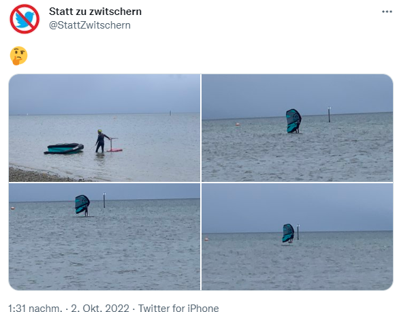This screenshot has width=397, height=312.
Task: Click the black marker pole in top-right photo
Action: pyautogui.click(x=329, y=114)
